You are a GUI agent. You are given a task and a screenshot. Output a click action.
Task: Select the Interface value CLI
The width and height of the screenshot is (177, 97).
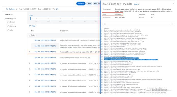pos(152,14)
